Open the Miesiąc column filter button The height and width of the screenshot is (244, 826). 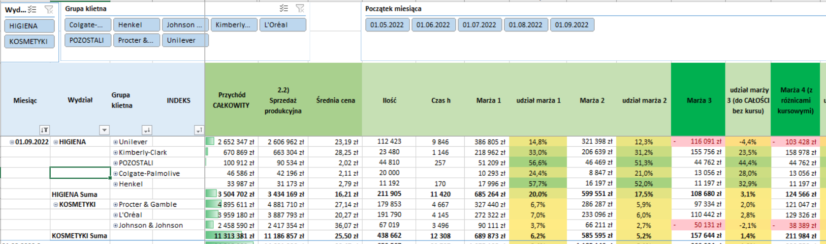point(44,130)
